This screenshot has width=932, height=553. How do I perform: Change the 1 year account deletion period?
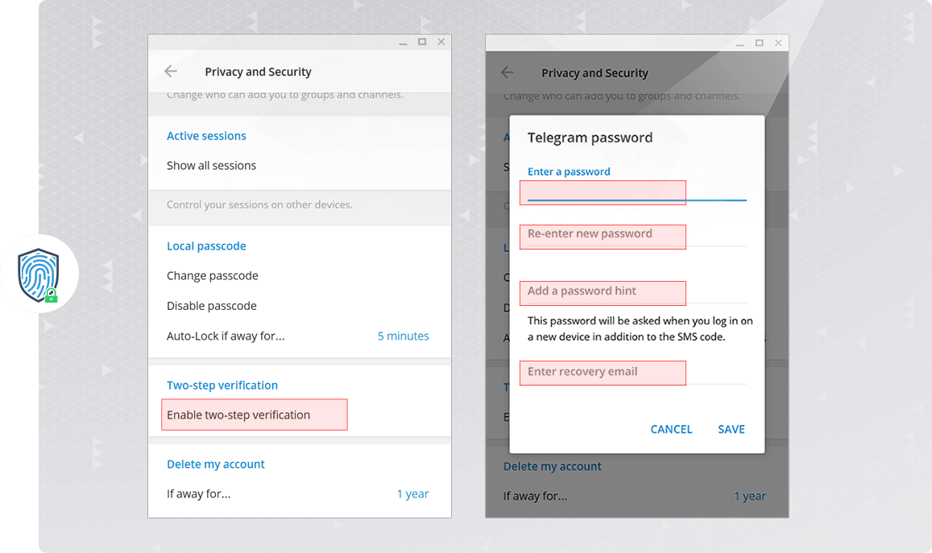point(412,494)
